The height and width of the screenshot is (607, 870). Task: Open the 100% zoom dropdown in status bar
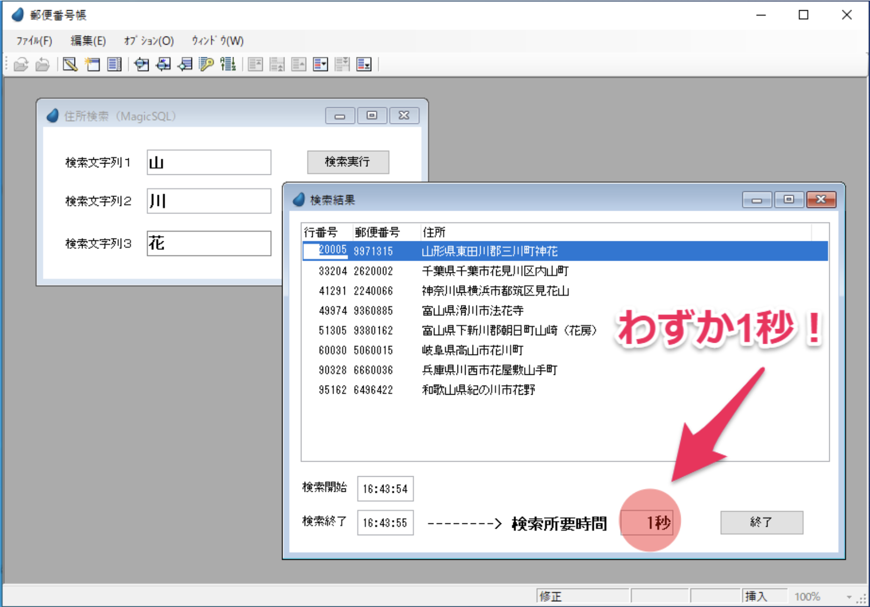pos(849,597)
